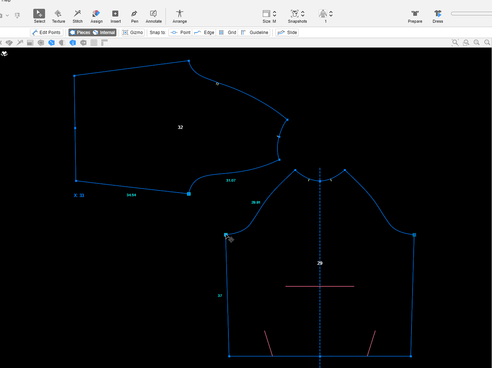
Task: Click the zoom to selection icon
Action: 466,42
